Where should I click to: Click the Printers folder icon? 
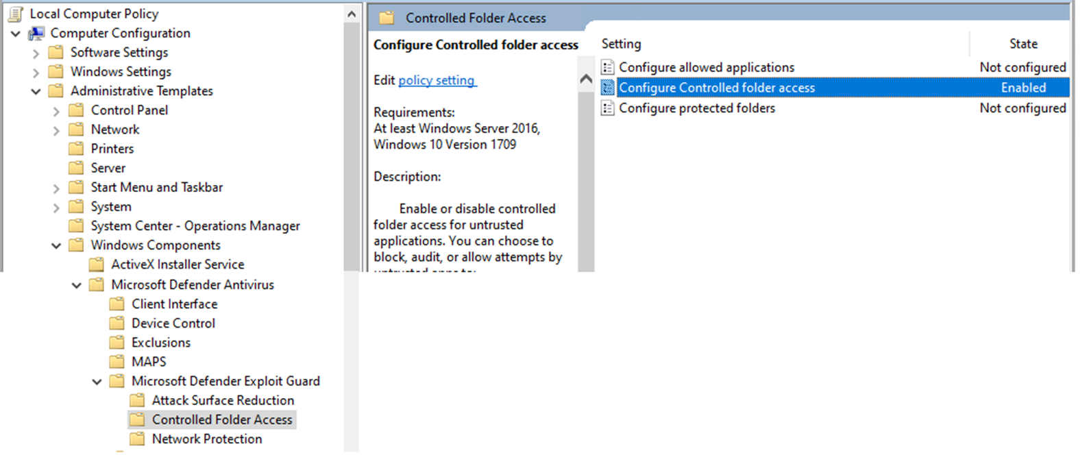point(77,148)
